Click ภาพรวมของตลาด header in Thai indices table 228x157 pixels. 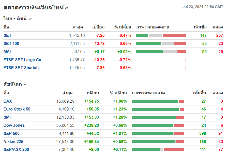point(153,27)
